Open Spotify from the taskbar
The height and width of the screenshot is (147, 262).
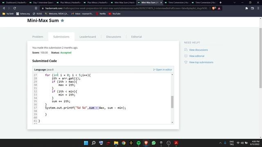[138, 143]
